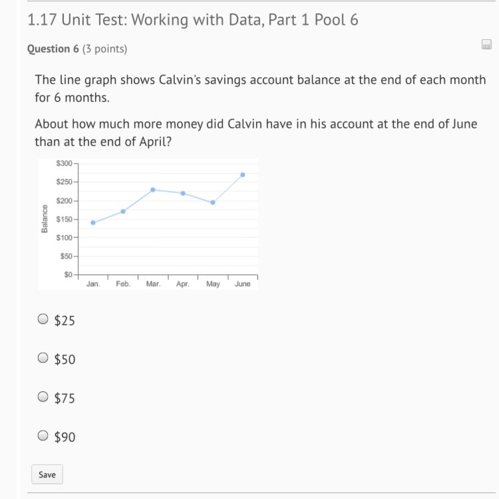Click the Question 6 heading
Image resolution: width=499 pixels, height=499 pixels.
[x=53, y=49]
